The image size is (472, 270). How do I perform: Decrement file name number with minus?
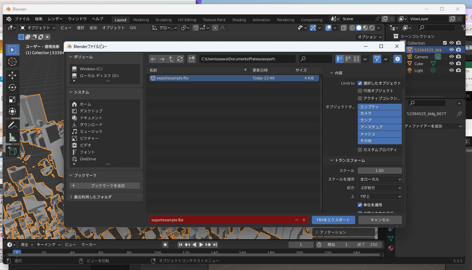296,220
